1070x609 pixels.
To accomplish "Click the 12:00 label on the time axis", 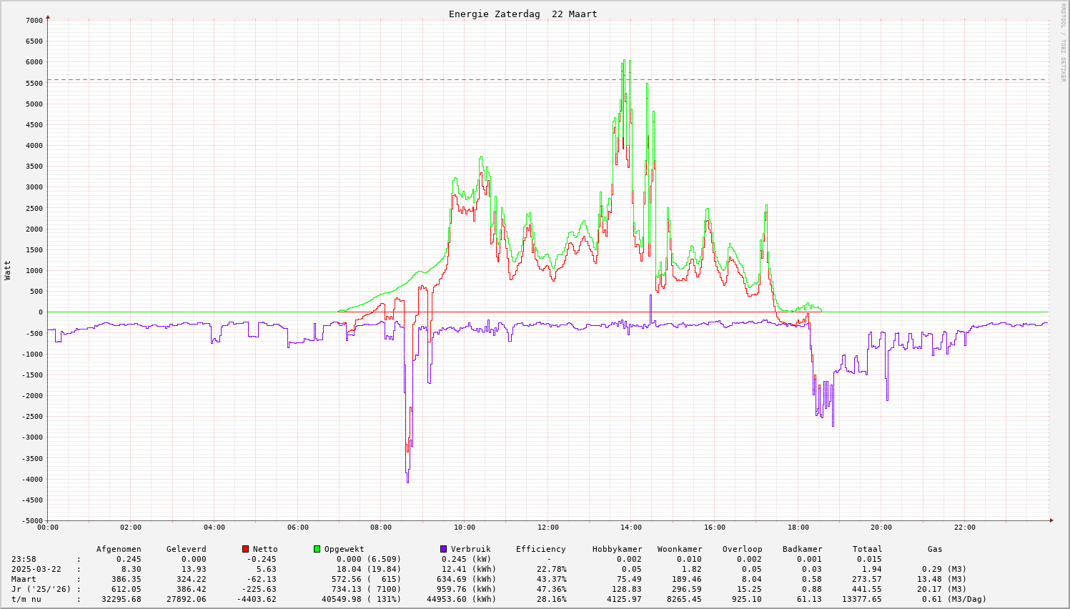I will click(548, 528).
